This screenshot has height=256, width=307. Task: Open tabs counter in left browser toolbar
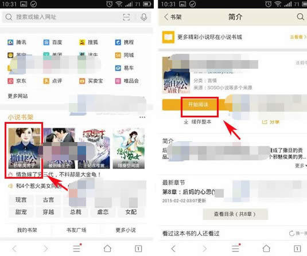[138, 249]
